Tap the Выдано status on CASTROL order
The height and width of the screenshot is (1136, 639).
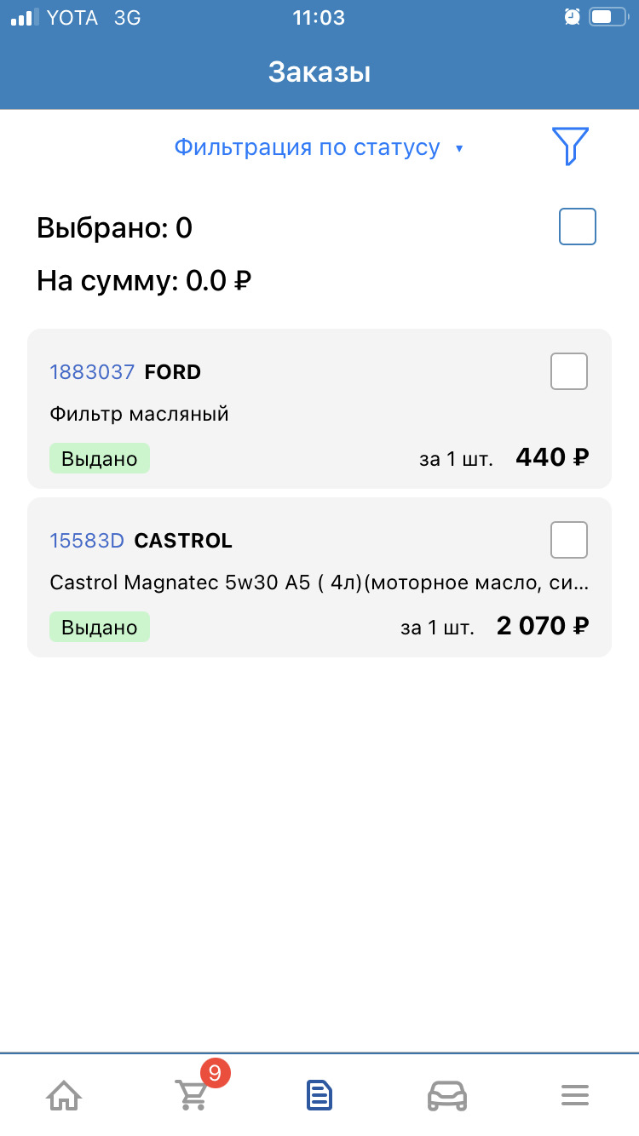[x=99, y=628]
